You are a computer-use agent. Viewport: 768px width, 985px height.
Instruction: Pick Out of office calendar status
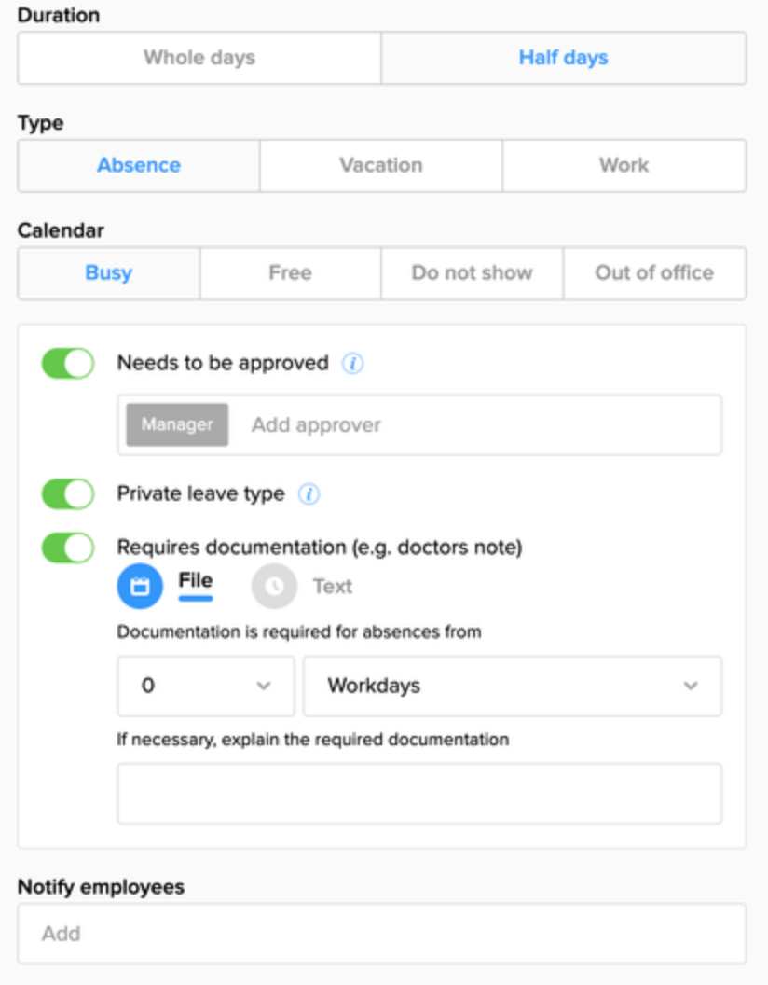(x=654, y=273)
